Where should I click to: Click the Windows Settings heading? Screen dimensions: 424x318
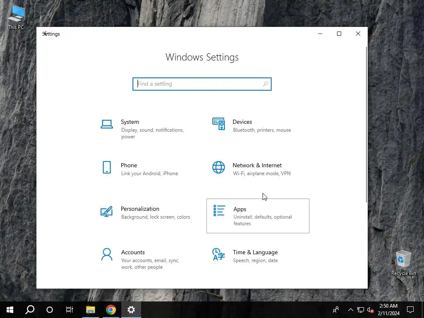point(202,57)
